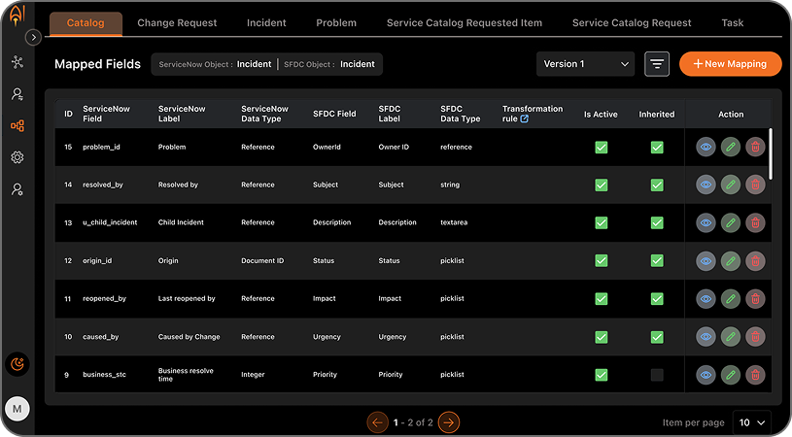Open the settings gear in sidebar
792x437 pixels.
coord(17,157)
